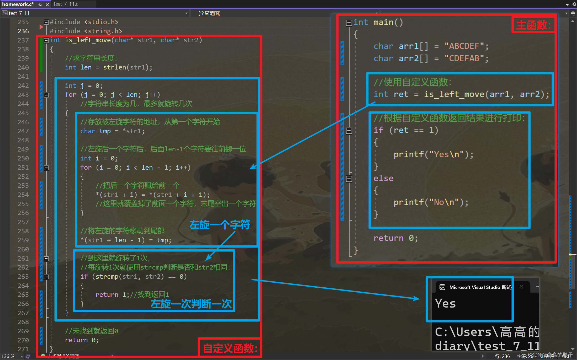Screen dimensions: 577x360
Task: Collapse the else block in main
Action: pyautogui.click(x=349, y=179)
